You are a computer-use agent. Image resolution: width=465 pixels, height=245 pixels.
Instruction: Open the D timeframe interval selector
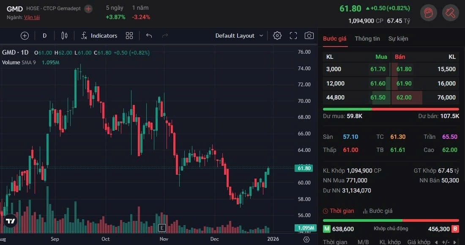click(44, 36)
